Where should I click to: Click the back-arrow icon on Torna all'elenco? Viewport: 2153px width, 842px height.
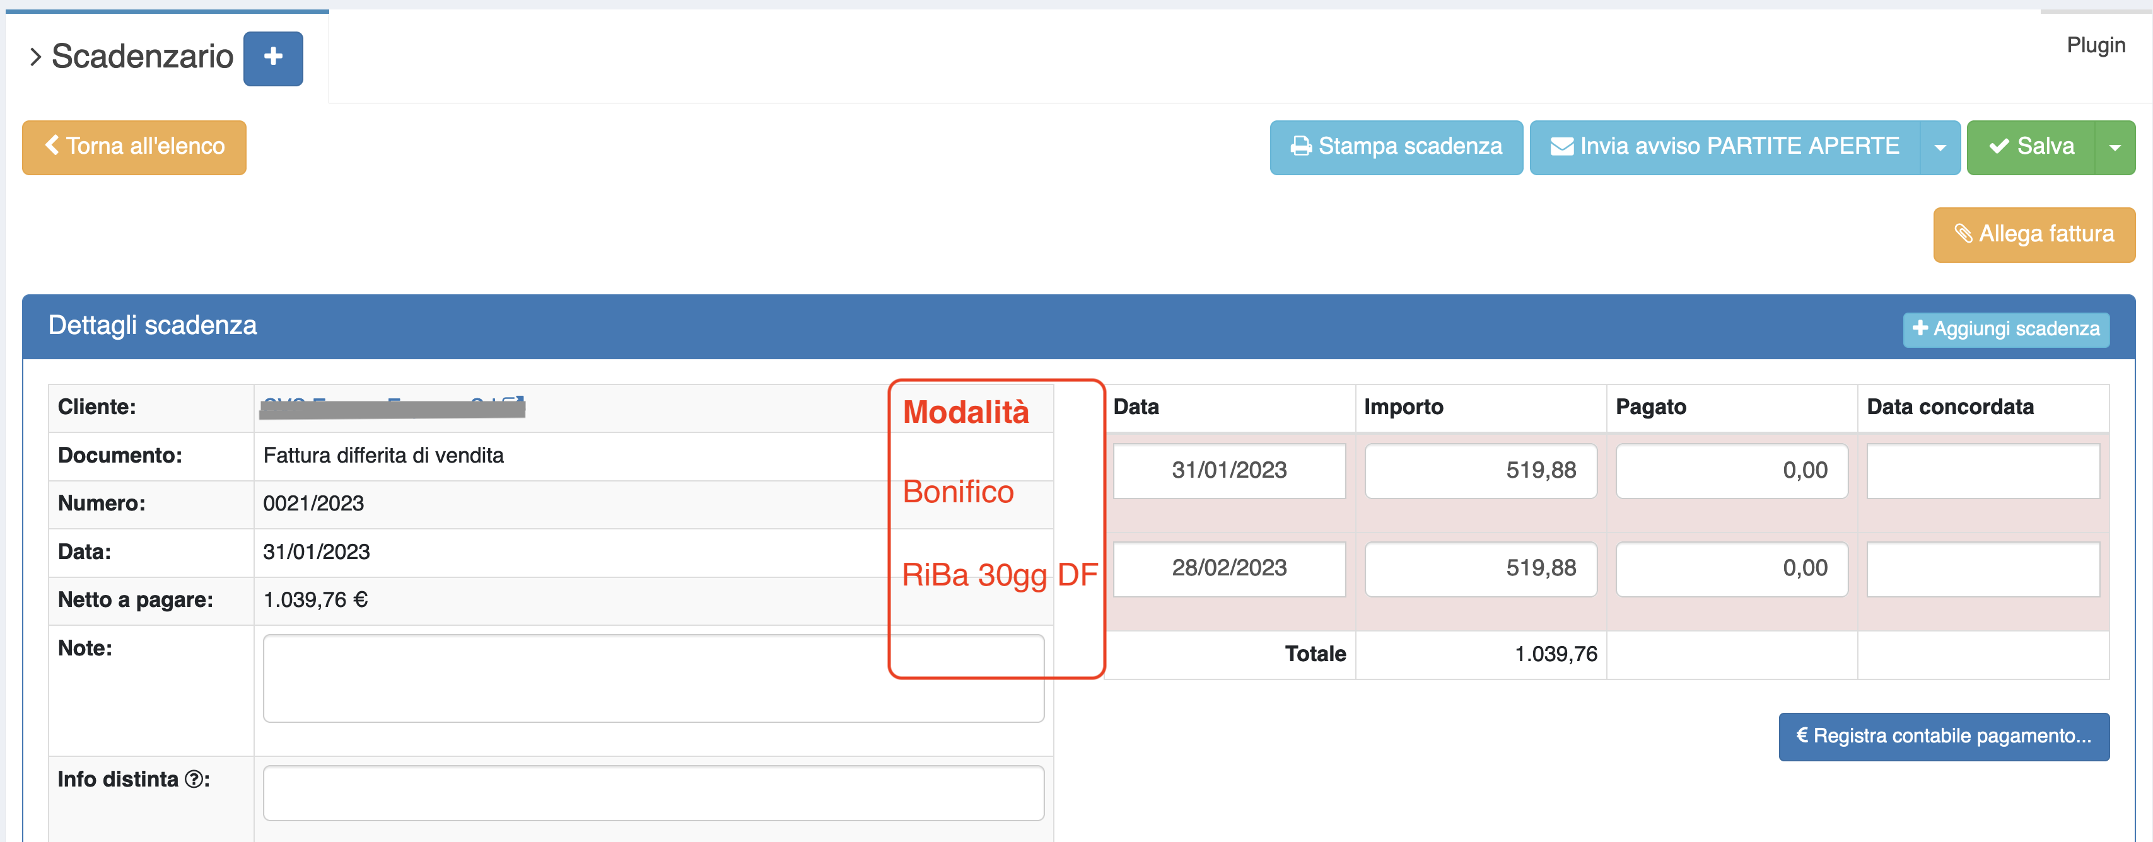tap(52, 146)
